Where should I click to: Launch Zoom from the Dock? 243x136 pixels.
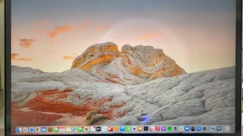click(187, 128)
